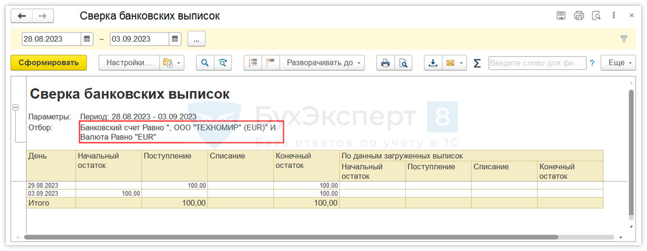The width and height of the screenshot is (647, 251).
Task: Select the 03.09.2023 day cell
Action: pos(51,193)
